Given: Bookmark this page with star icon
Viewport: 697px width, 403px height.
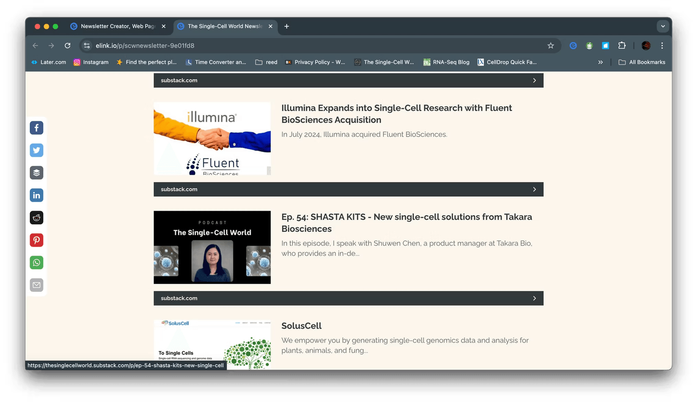Looking at the screenshot, I should (551, 46).
